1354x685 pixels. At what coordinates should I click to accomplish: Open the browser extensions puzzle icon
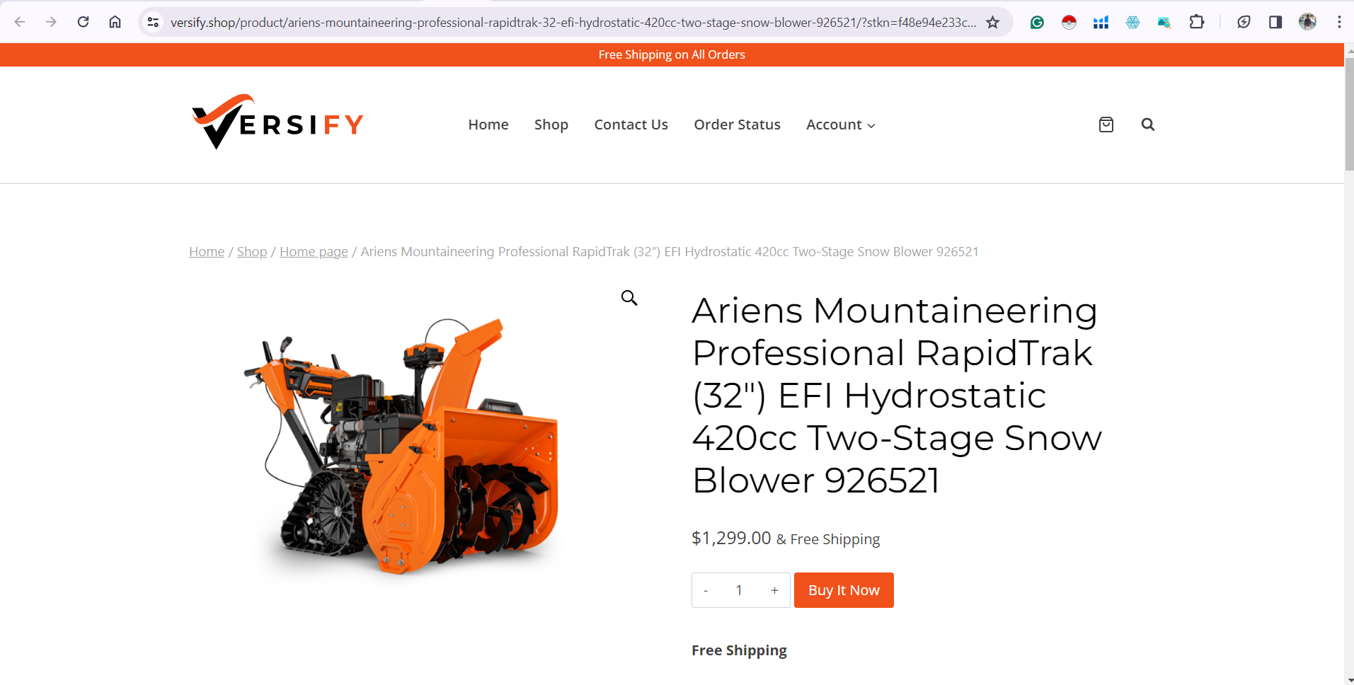tap(1196, 22)
